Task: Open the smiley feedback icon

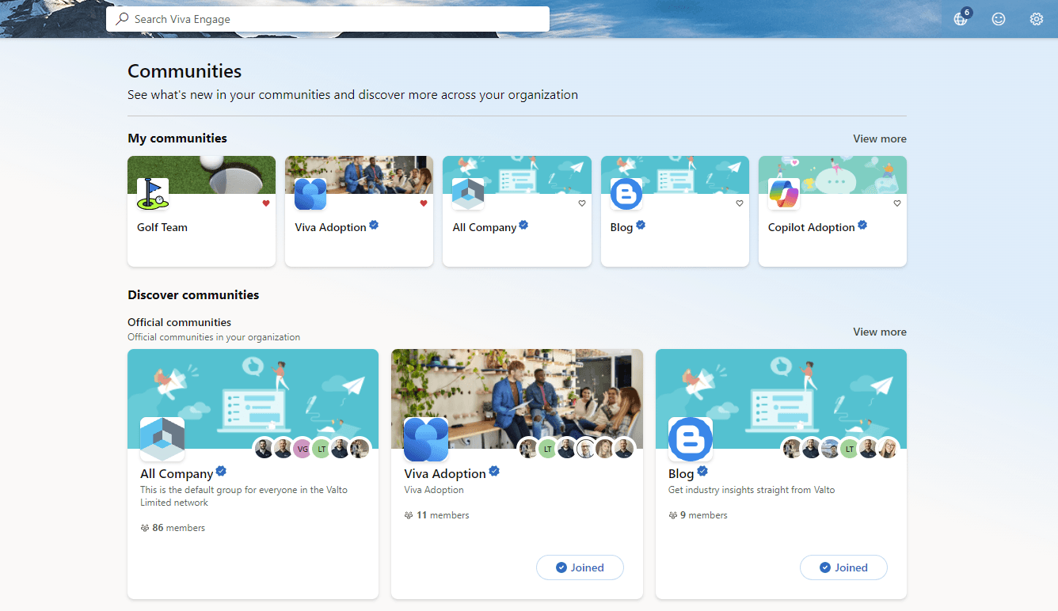Action: tap(999, 19)
